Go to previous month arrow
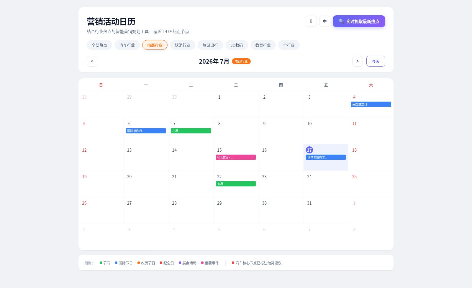The image size is (472, 288). 92,61
